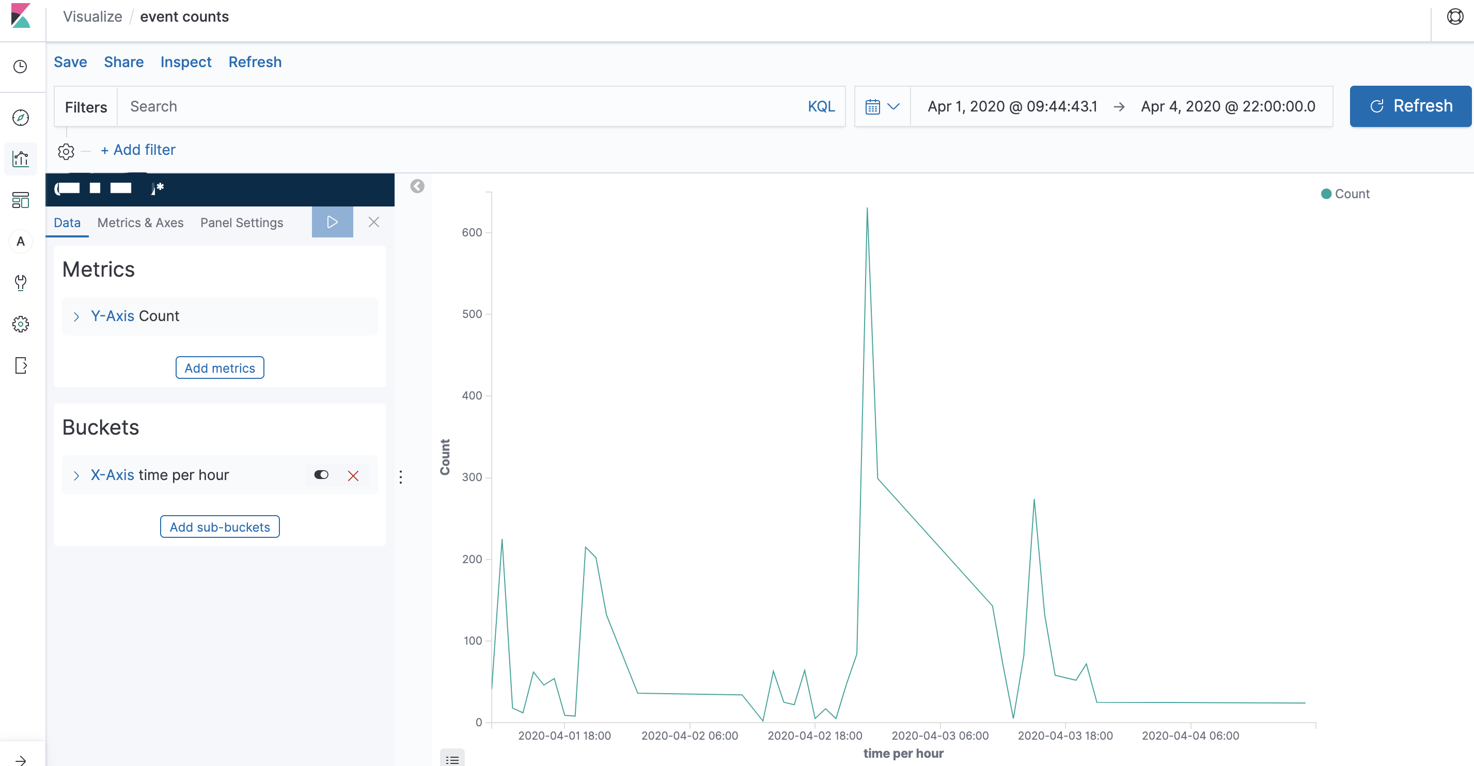Click + Add filter link
Image resolution: width=1474 pixels, height=766 pixels.
(138, 150)
